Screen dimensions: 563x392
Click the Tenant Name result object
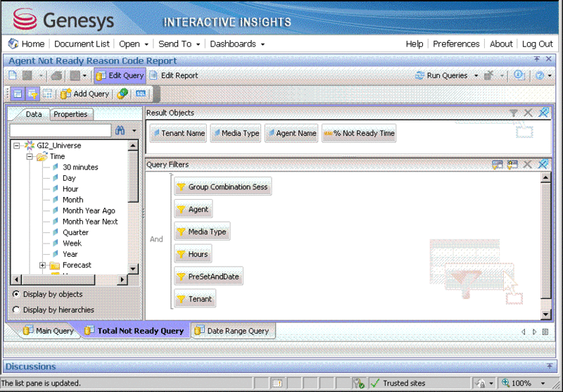[x=178, y=133]
